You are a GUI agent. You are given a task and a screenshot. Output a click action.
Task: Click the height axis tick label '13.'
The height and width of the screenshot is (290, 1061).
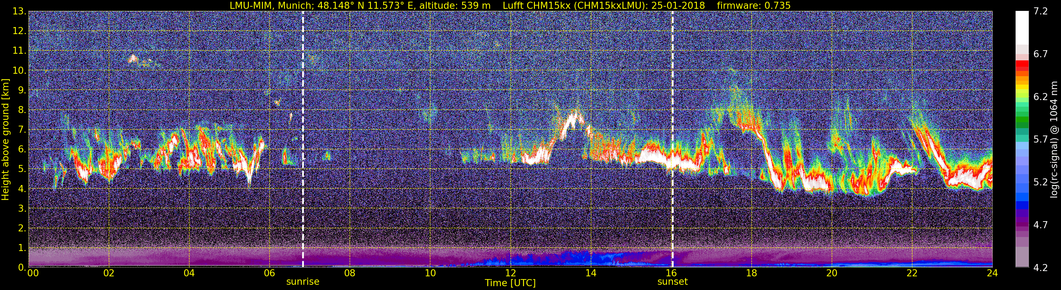pyautogui.click(x=19, y=11)
